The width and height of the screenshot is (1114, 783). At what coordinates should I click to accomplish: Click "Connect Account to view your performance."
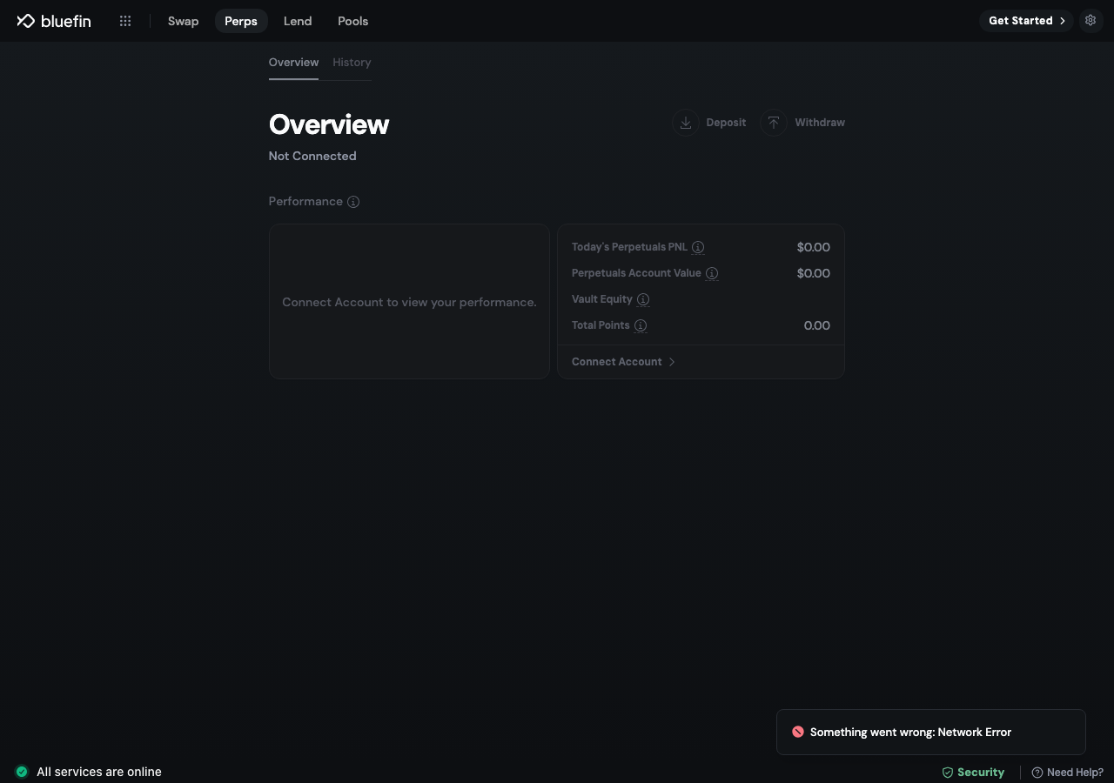409,302
